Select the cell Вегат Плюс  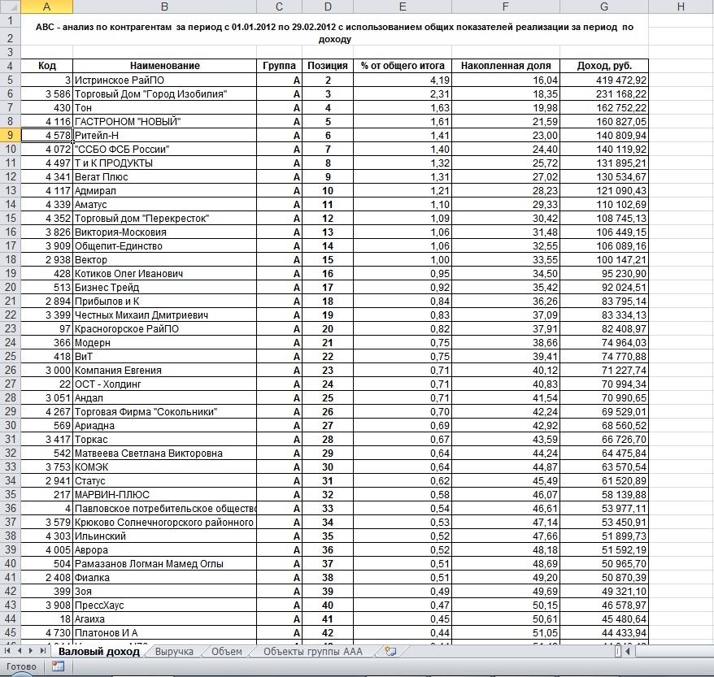coord(164,176)
